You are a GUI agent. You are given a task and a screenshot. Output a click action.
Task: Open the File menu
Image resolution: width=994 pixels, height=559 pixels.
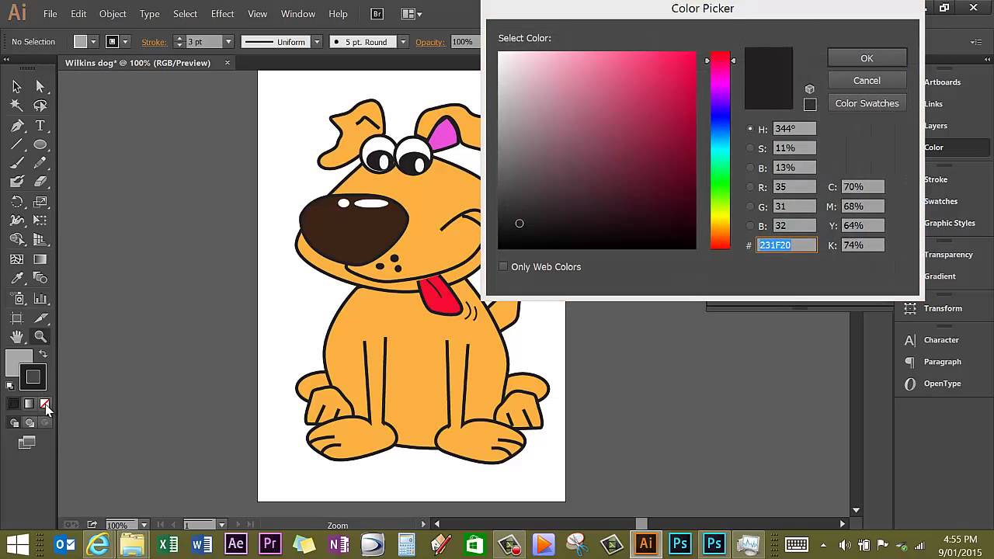[x=50, y=14]
